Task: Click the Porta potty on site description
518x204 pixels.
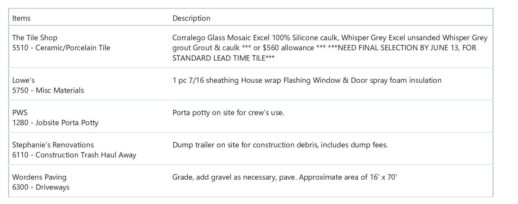Action: [x=228, y=113]
